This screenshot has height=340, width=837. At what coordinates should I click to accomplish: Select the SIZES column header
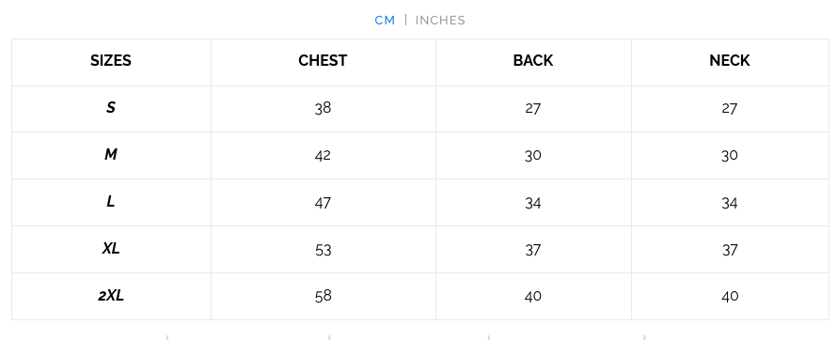point(110,61)
